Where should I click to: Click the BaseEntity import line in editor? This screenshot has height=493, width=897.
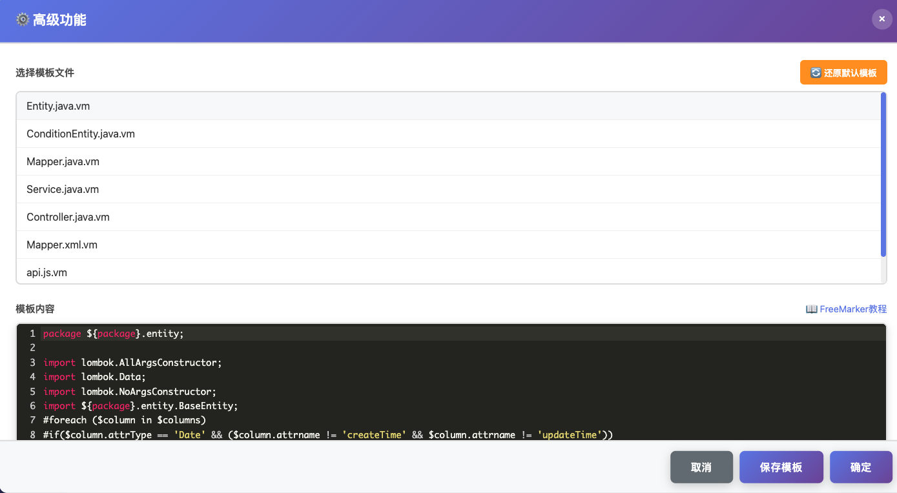point(141,406)
